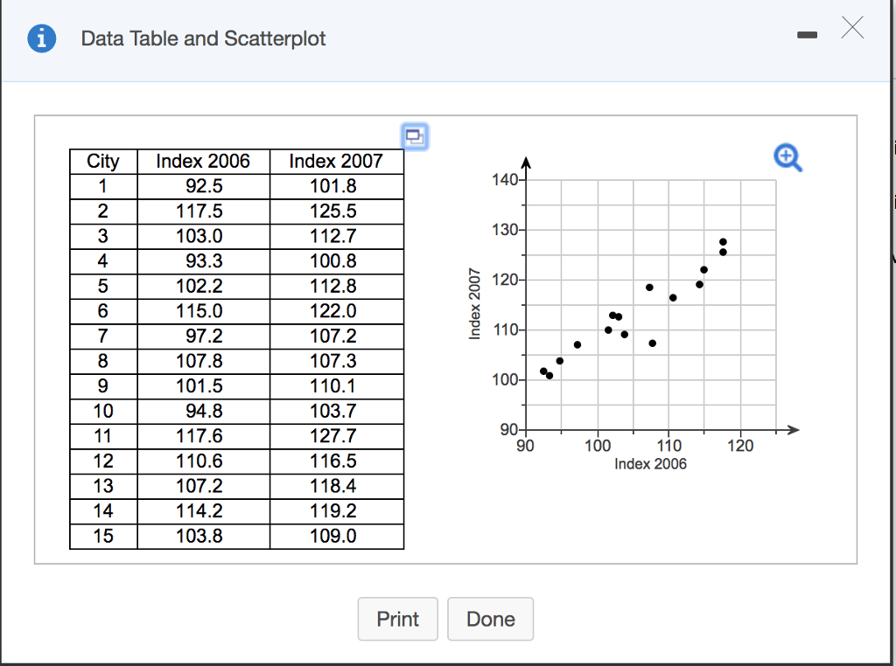Select the cell showing 127.7
Screen dimensions: 896x666
pos(336,436)
